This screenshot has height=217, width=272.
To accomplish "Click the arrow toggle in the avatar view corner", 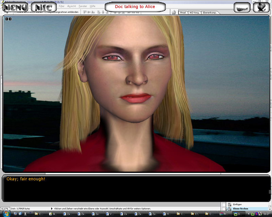I will (x=8, y=19).
